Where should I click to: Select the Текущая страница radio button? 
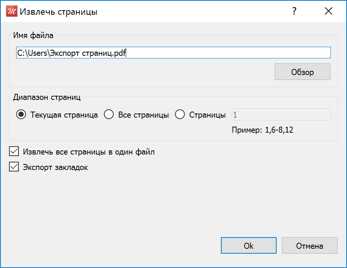point(21,115)
